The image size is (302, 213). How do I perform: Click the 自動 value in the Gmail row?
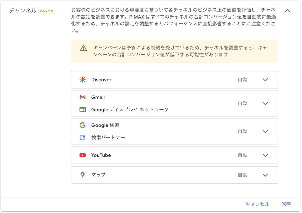pos(243,103)
